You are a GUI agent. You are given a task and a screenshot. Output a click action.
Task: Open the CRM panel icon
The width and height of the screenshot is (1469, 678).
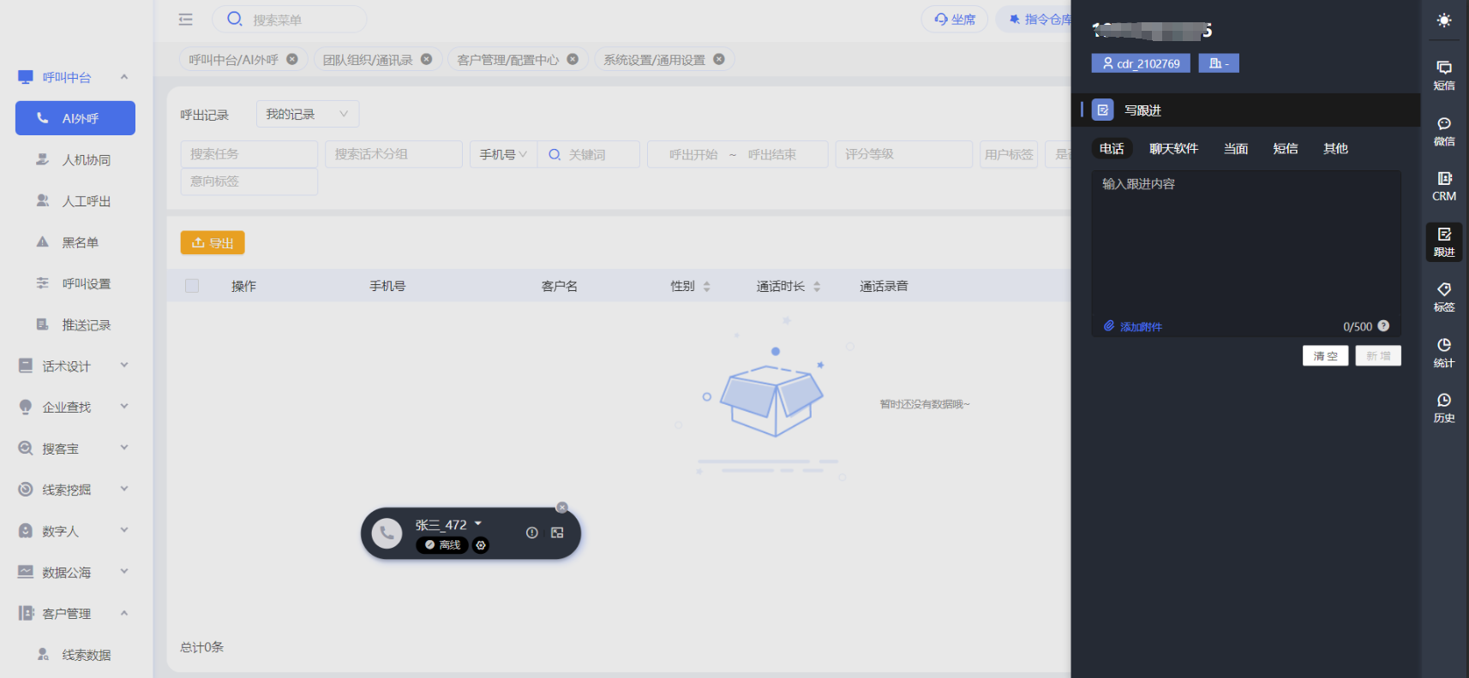pyautogui.click(x=1443, y=186)
